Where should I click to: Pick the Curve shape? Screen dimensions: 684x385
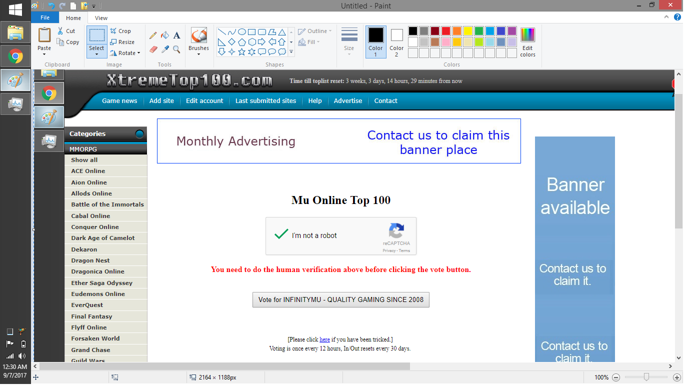pyautogui.click(x=231, y=31)
